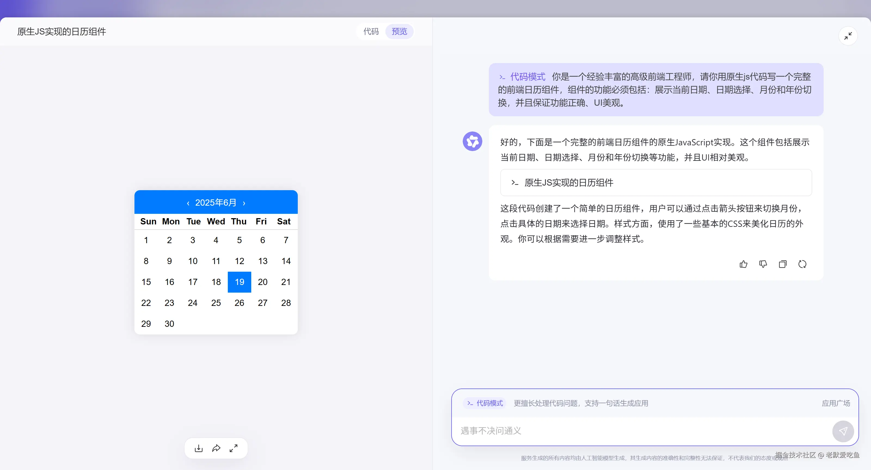Click the Tongyi assistant avatar
This screenshot has width=871, height=470.
472,141
